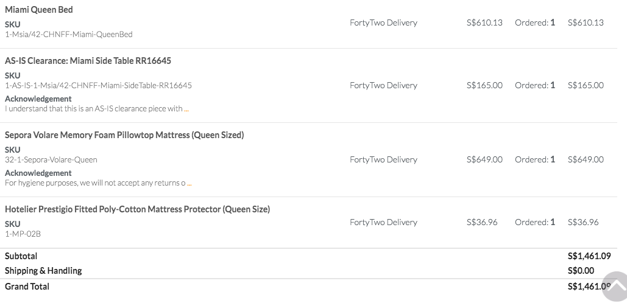Viewport: 627px width, 303px height.
Task: Open the Miami Queen Bed product name
Action: coord(39,10)
